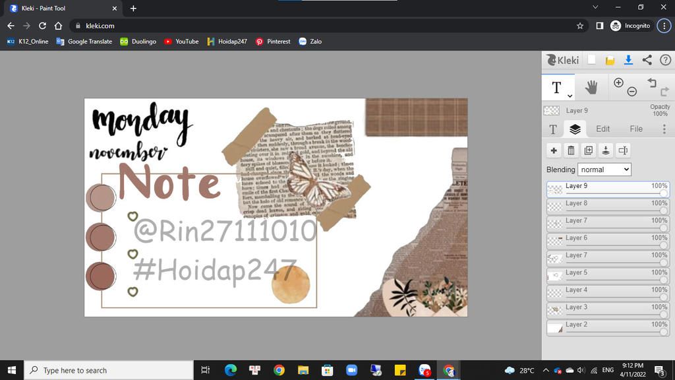Reload the kleki.com page
The width and height of the screenshot is (675, 380).
[x=42, y=26]
